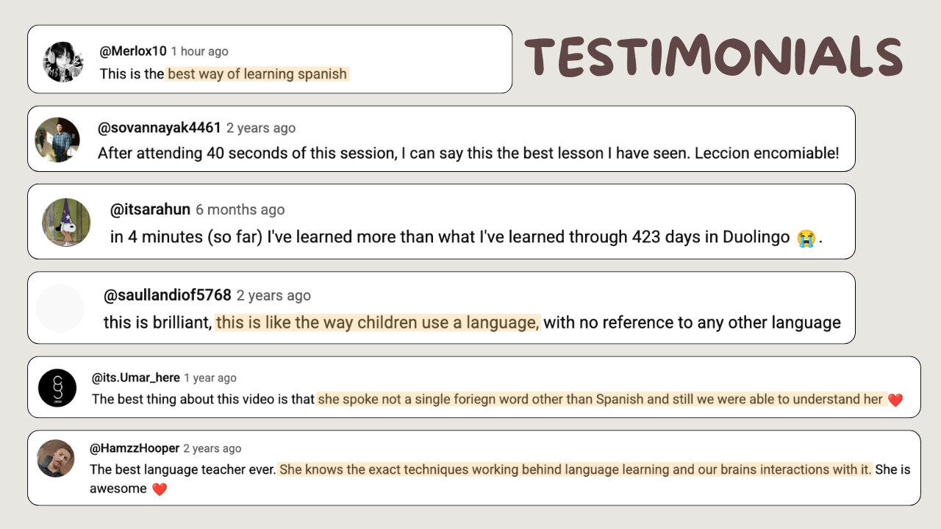
Task: Click the @HamzzHooper profile avatar
Action: [x=56, y=458]
